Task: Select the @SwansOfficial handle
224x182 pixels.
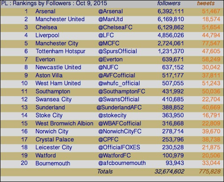Action: tap(119, 99)
